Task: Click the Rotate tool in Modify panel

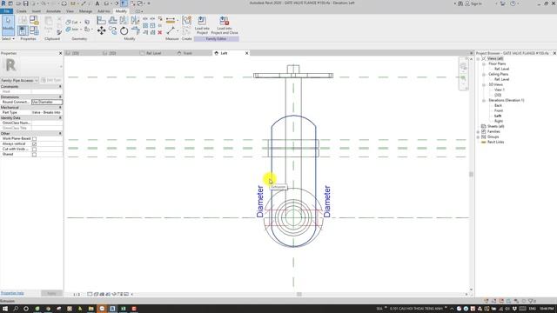Action: [x=124, y=31]
